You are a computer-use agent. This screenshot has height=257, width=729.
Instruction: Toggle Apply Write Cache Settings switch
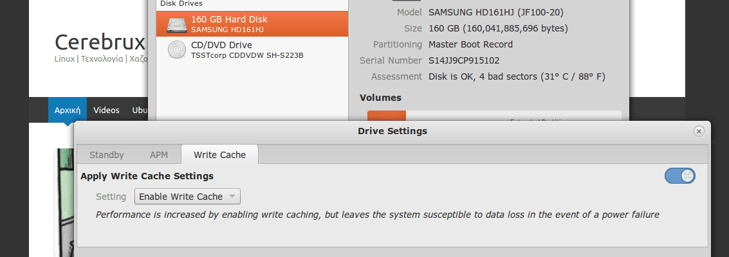[679, 175]
